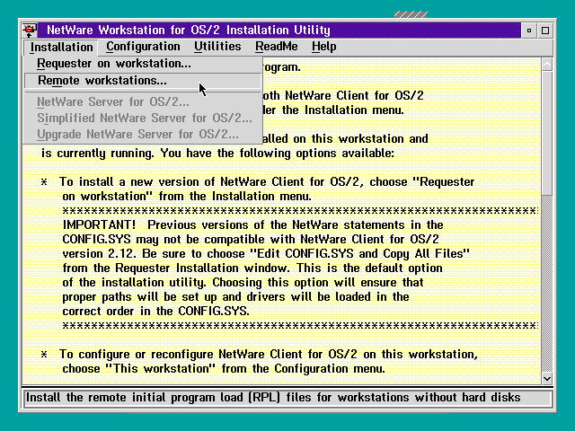
Task: Open the Configuration menu
Action: point(143,47)
